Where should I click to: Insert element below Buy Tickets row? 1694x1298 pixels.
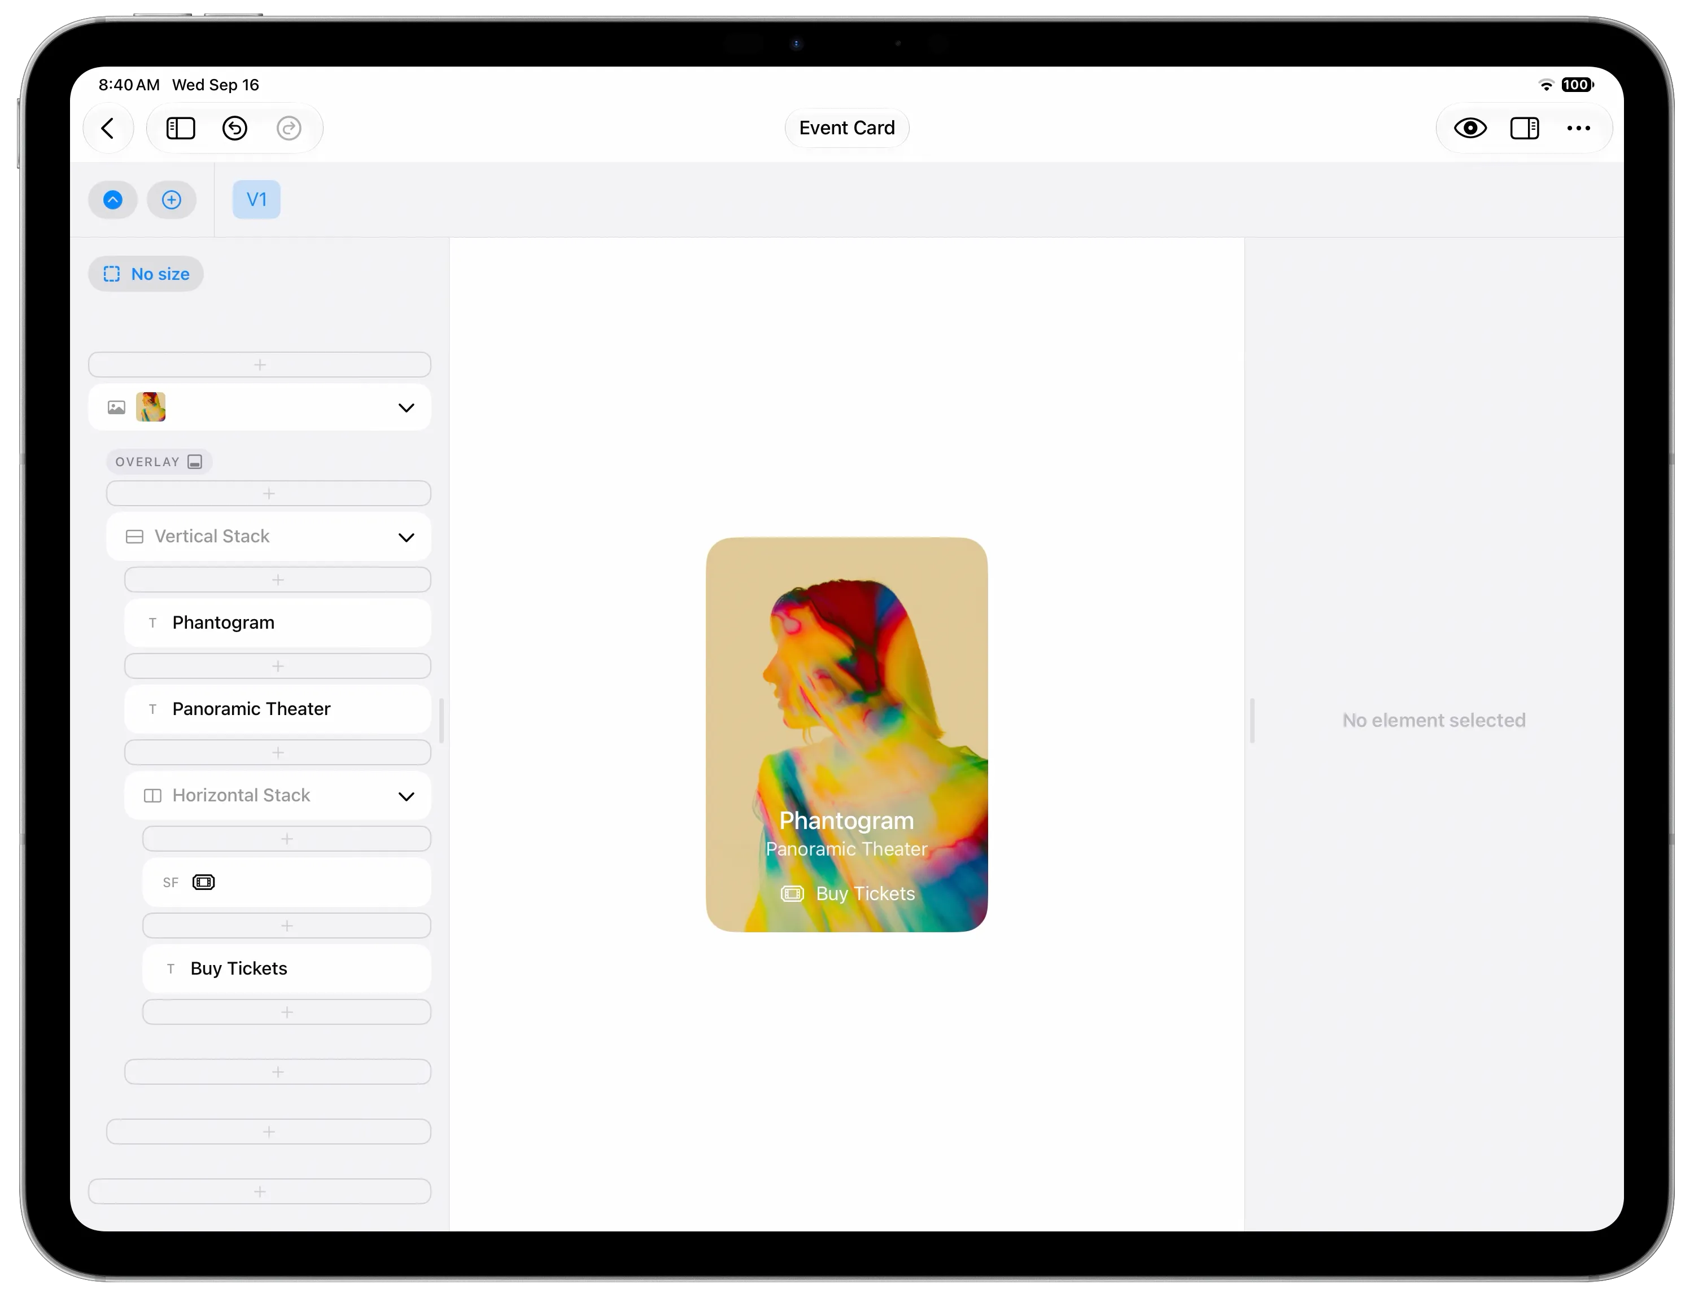pos(287,1012)
